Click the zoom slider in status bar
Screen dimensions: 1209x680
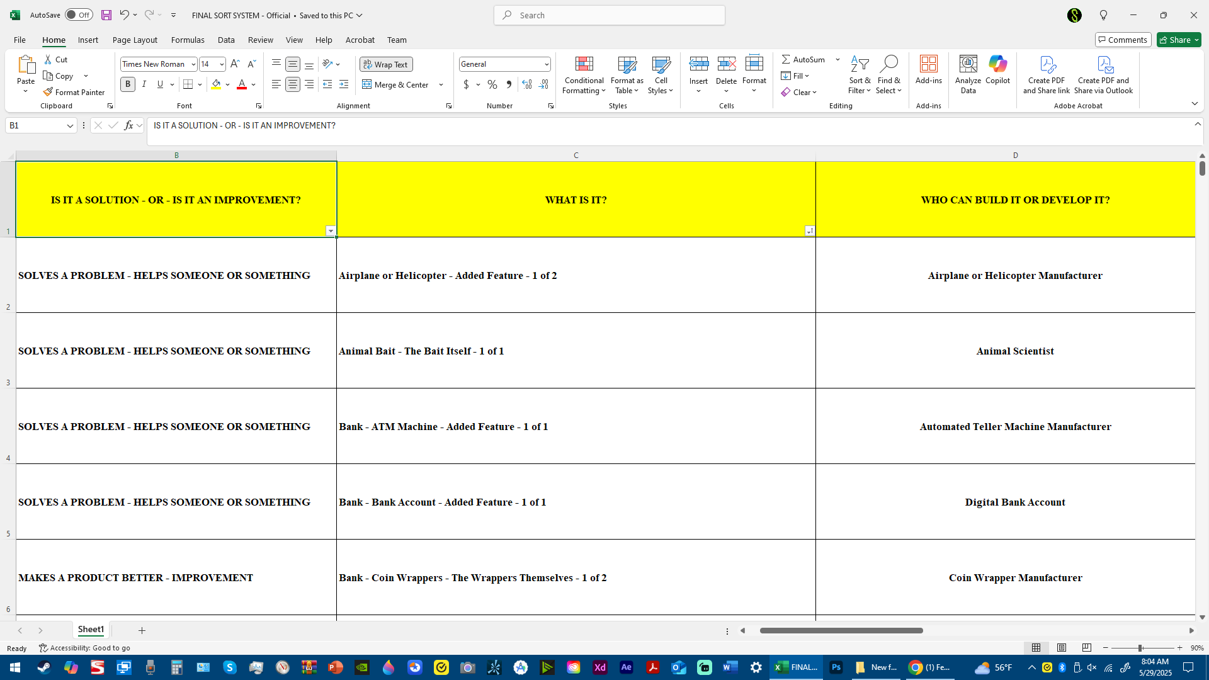[1140, 648]
